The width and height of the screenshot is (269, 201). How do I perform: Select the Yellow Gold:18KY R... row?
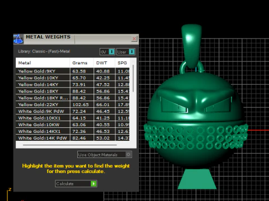pyautogui.click(x=73, y=98)
